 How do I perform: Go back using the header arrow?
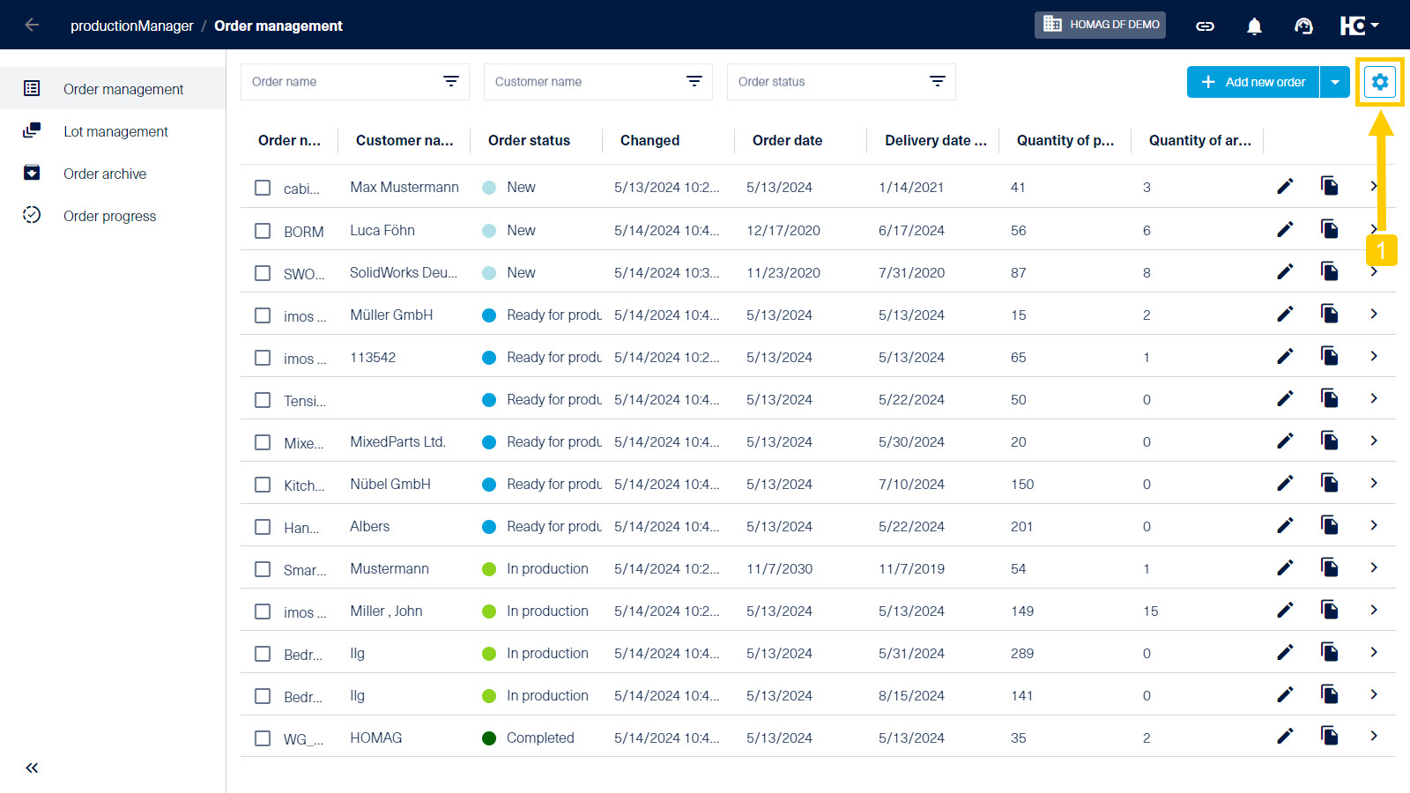click(x=32, y=26)
